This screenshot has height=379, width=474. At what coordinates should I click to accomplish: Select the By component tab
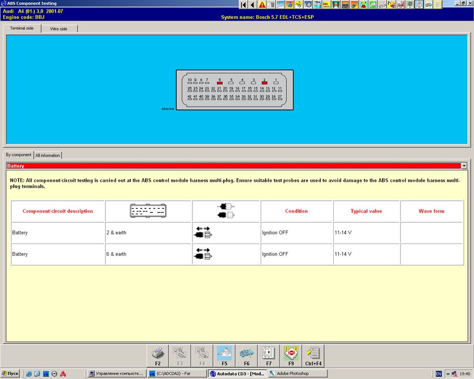[18, 155]
